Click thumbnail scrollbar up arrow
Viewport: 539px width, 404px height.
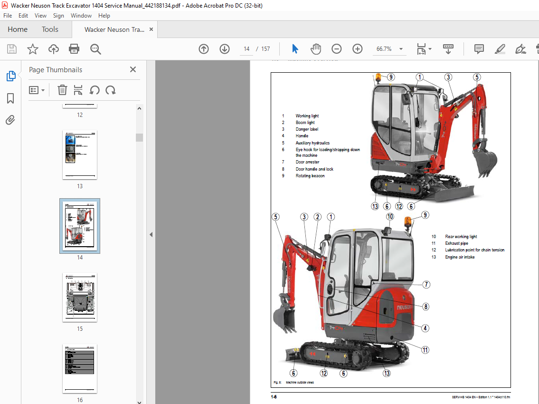(139, 108)
